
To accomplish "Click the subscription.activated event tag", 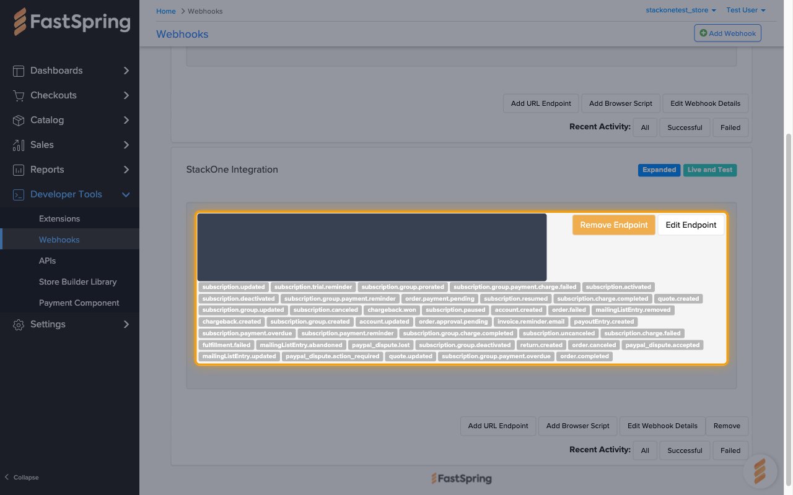I will pyautogui.click(x=618, y=287).
